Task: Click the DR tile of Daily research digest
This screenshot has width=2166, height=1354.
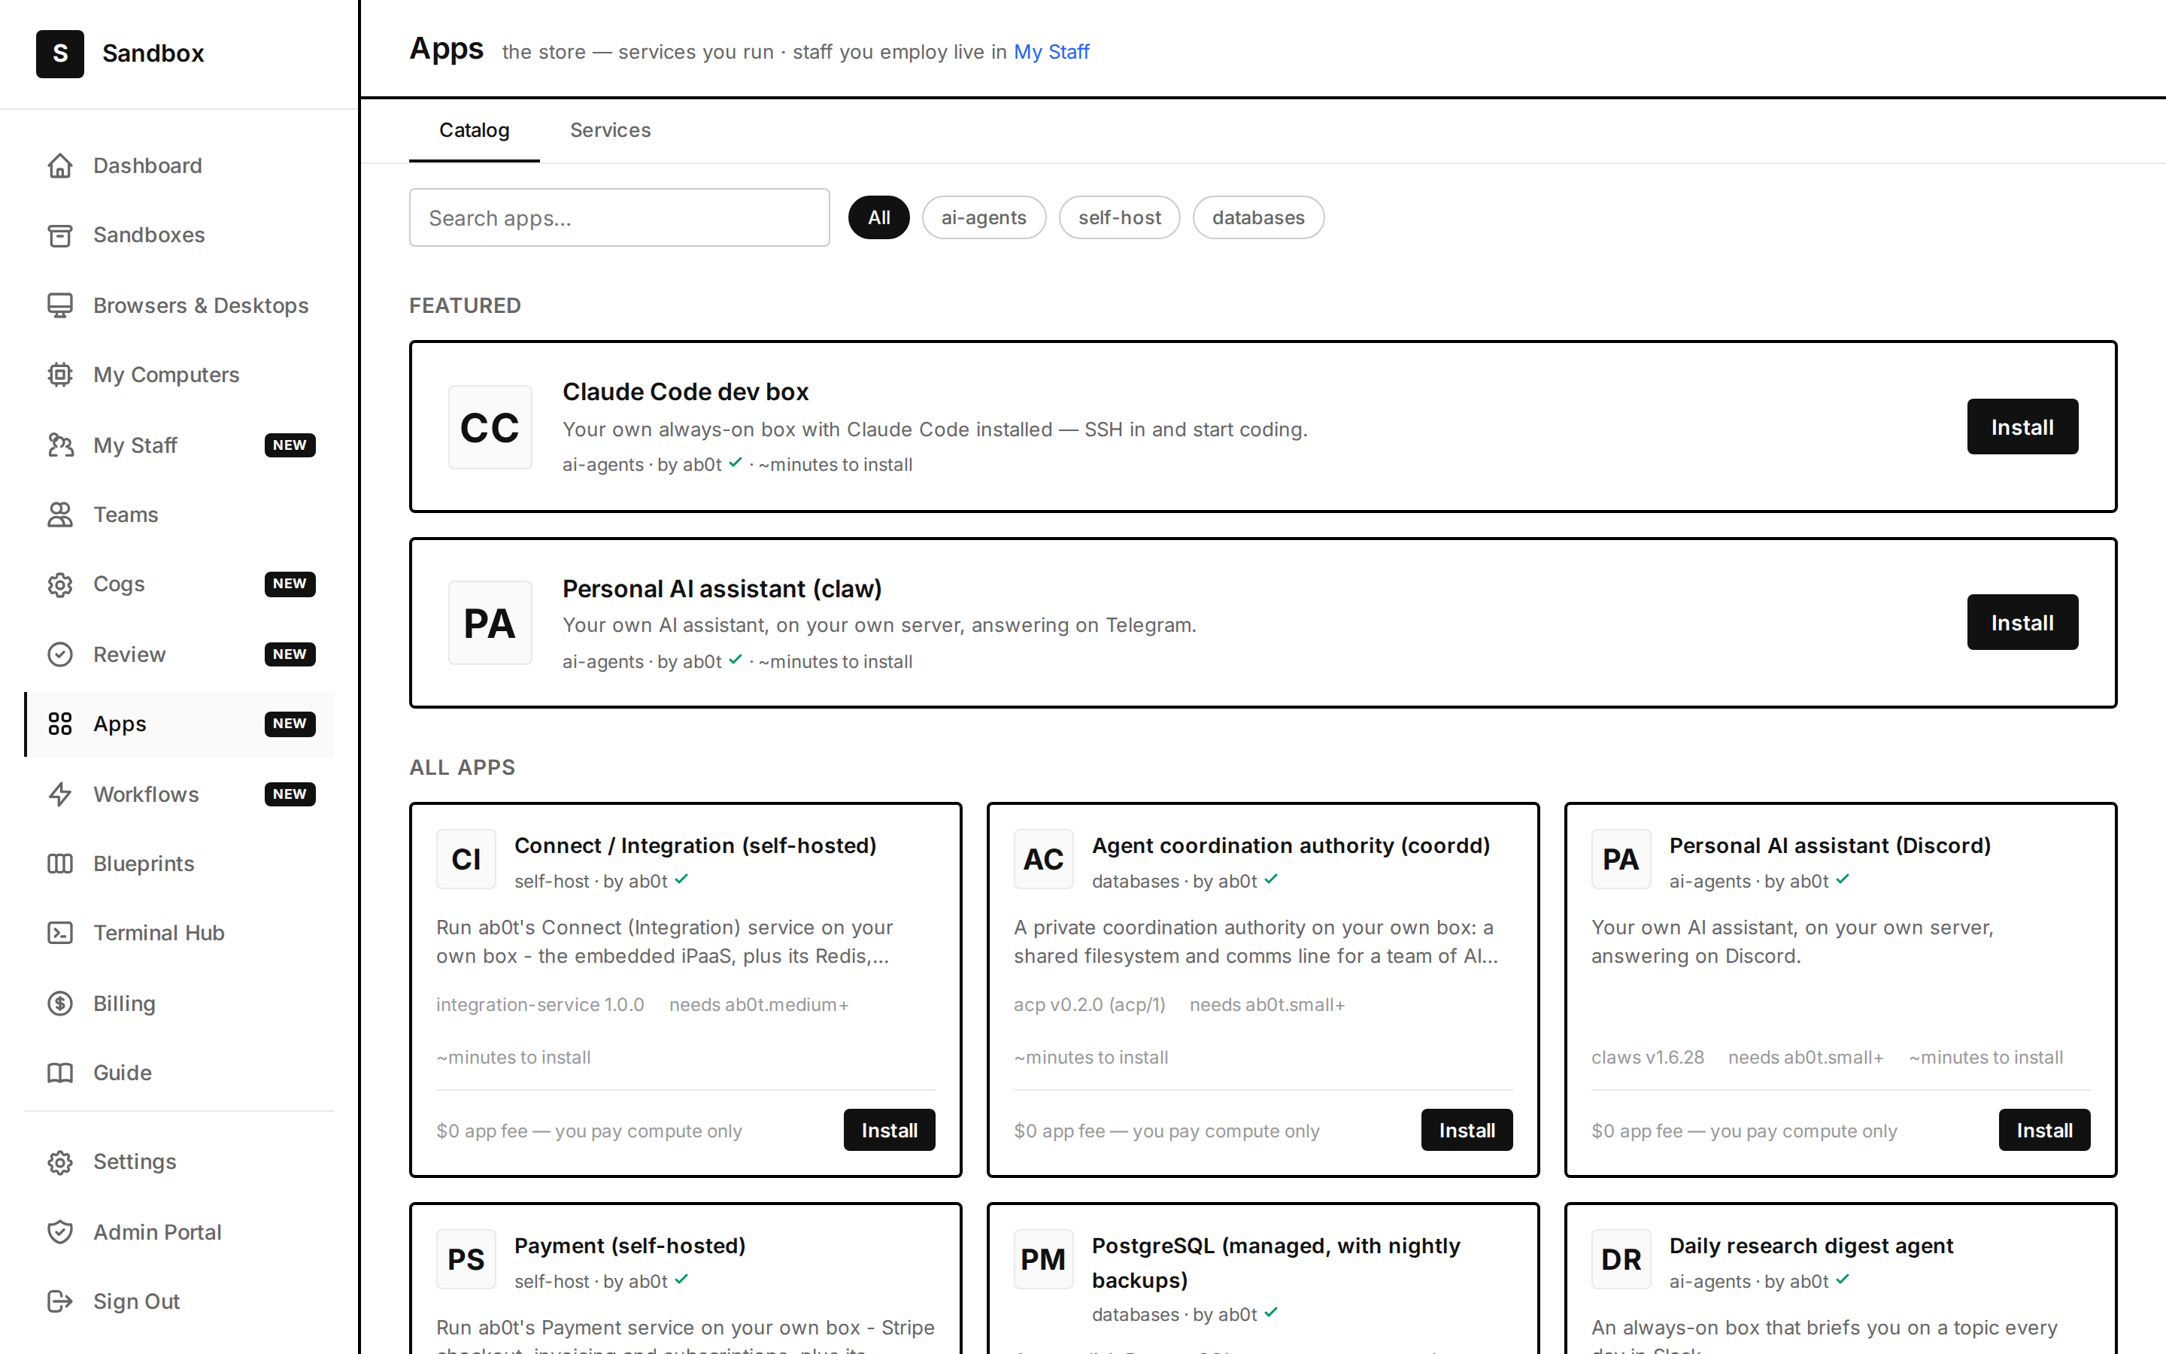Action: [x=1621, y=1259]
